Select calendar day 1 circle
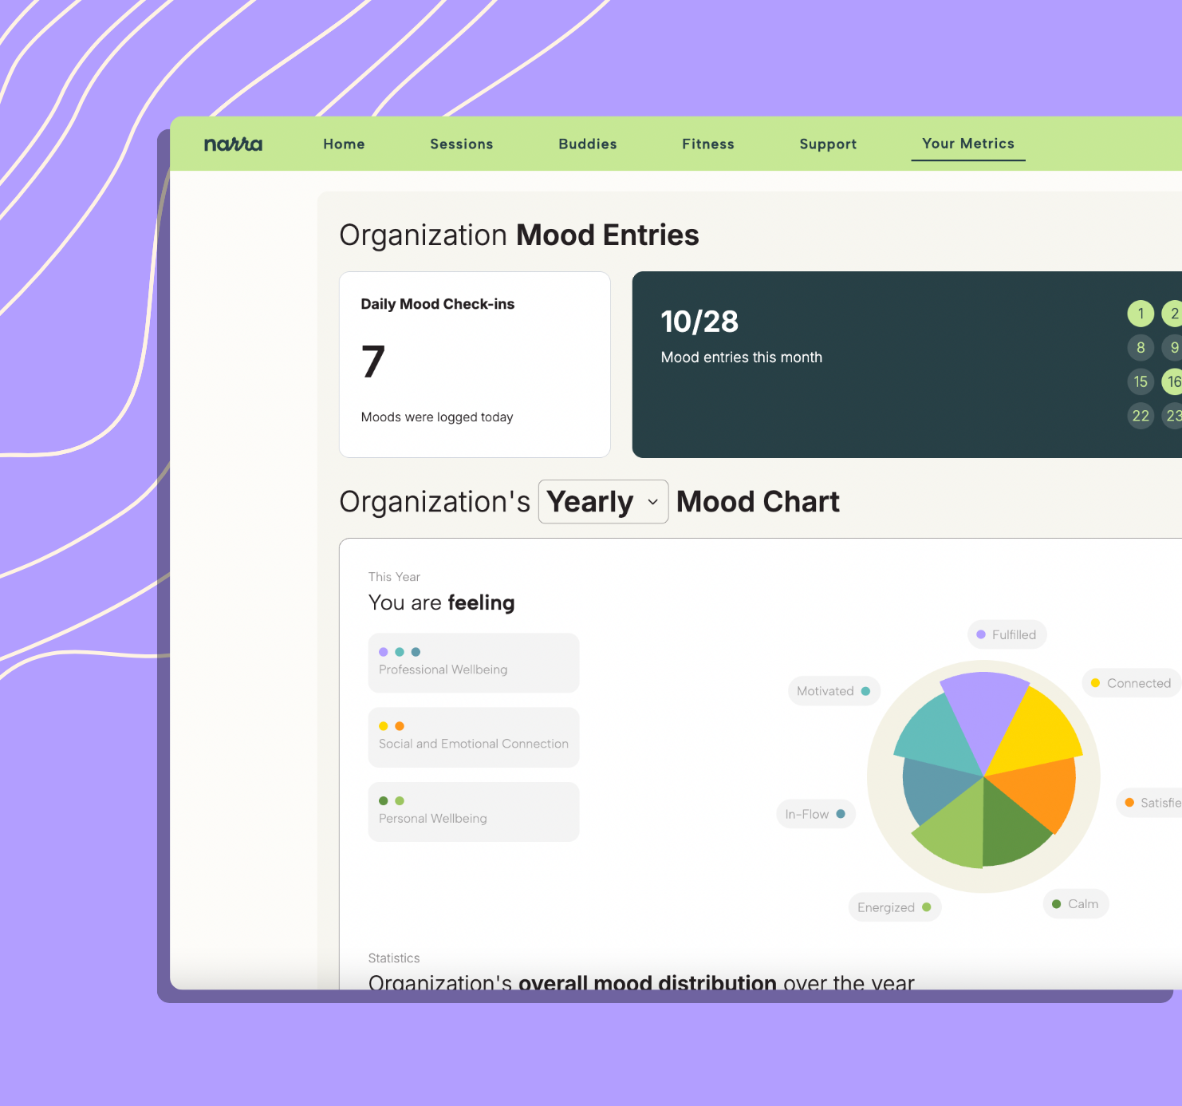 (x=1140, y=314)
